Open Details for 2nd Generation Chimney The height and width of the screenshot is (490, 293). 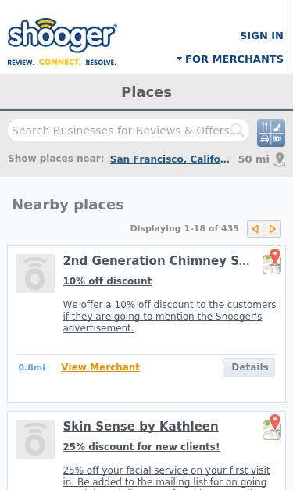click(249, 367)
